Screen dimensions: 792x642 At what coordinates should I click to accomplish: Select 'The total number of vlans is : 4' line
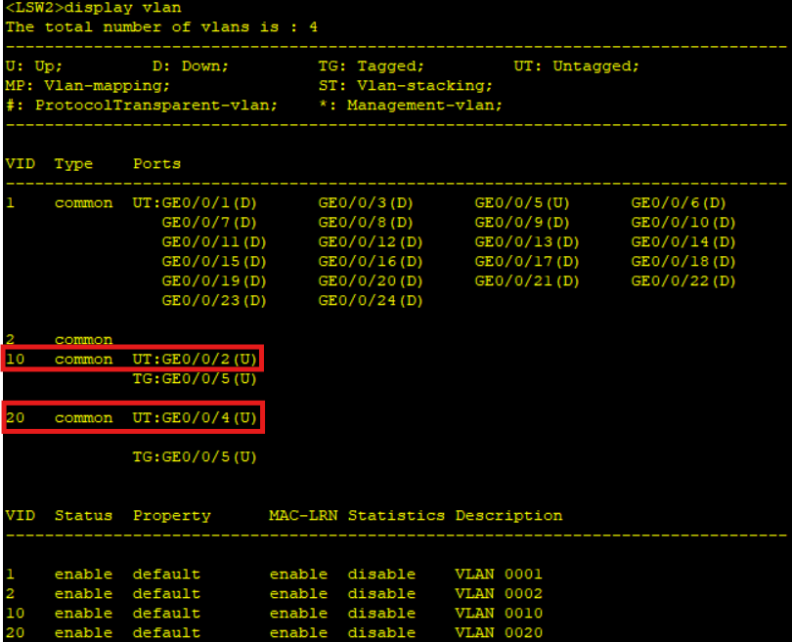[161, 26]
